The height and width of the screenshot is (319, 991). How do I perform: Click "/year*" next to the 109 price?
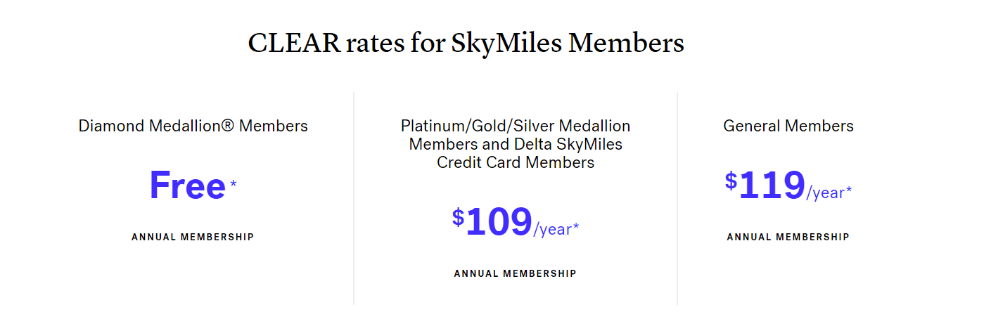click(556, 229)
